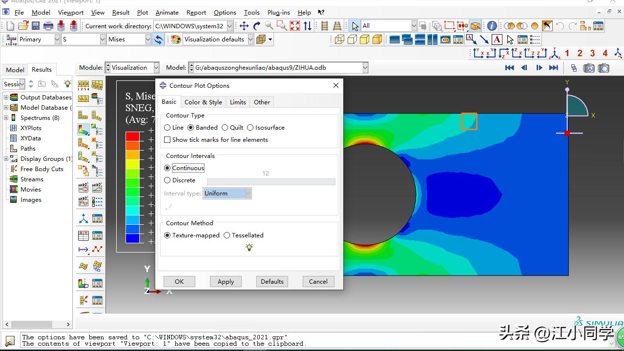Image resolution: width=624 pixels, height=351 pixels.
Task: Click the Print icon in the toolbar
Action: click(x=48, y=26)
